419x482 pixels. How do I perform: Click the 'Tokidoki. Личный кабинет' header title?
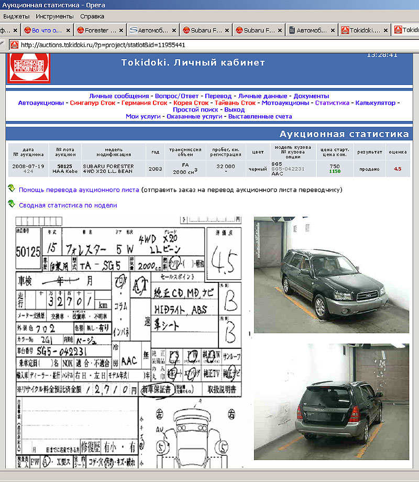click(193, 63)
